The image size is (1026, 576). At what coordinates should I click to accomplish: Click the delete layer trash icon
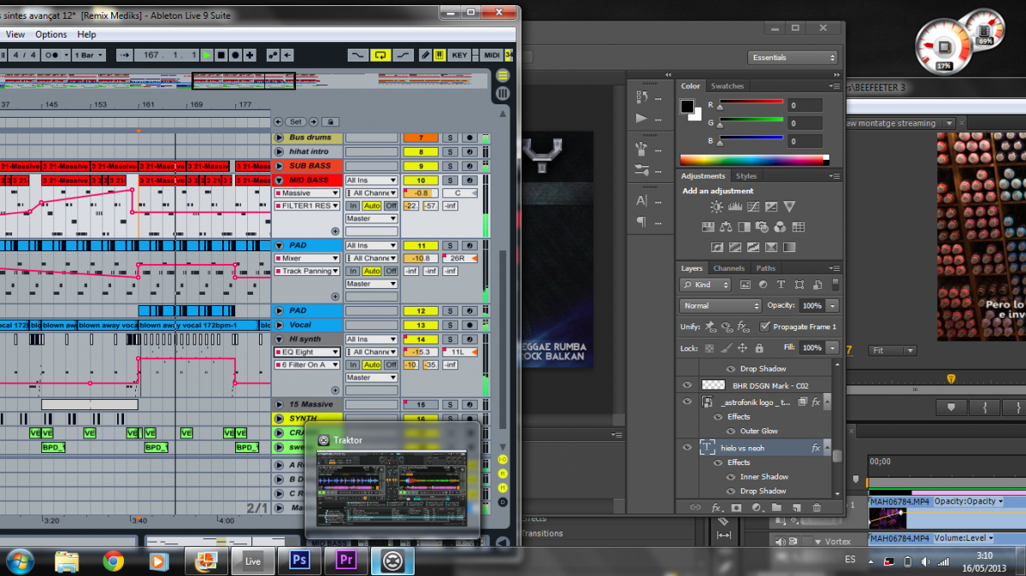coord(817,508)
